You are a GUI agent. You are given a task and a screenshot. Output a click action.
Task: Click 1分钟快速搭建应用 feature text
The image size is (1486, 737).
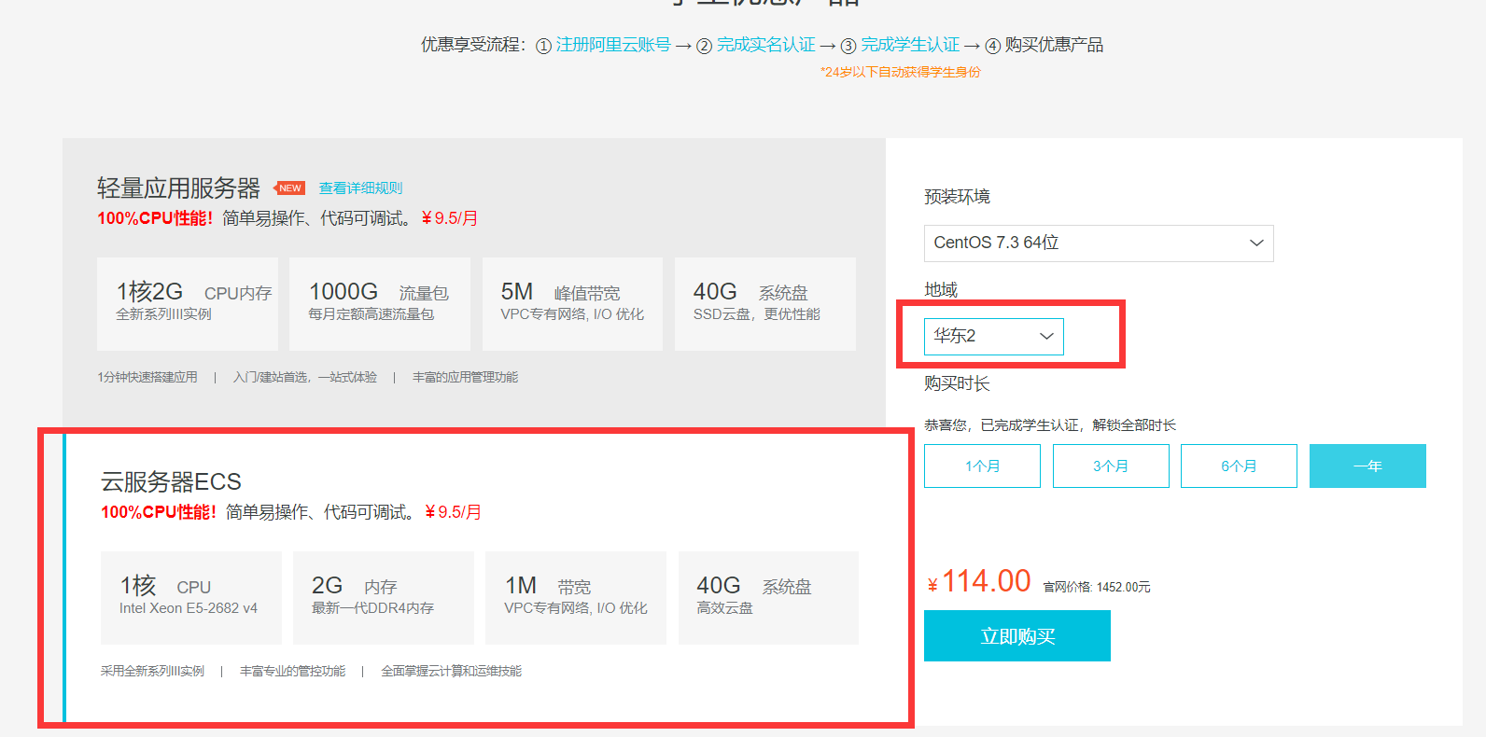(147, 377)
